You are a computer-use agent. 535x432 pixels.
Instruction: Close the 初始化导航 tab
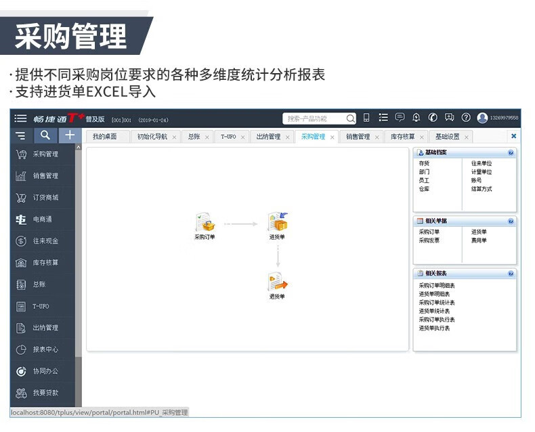[174, 137]
